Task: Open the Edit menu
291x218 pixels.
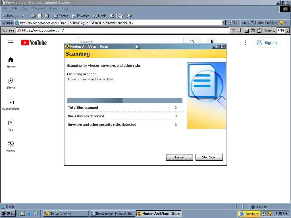Action: (x=14, y=9)
